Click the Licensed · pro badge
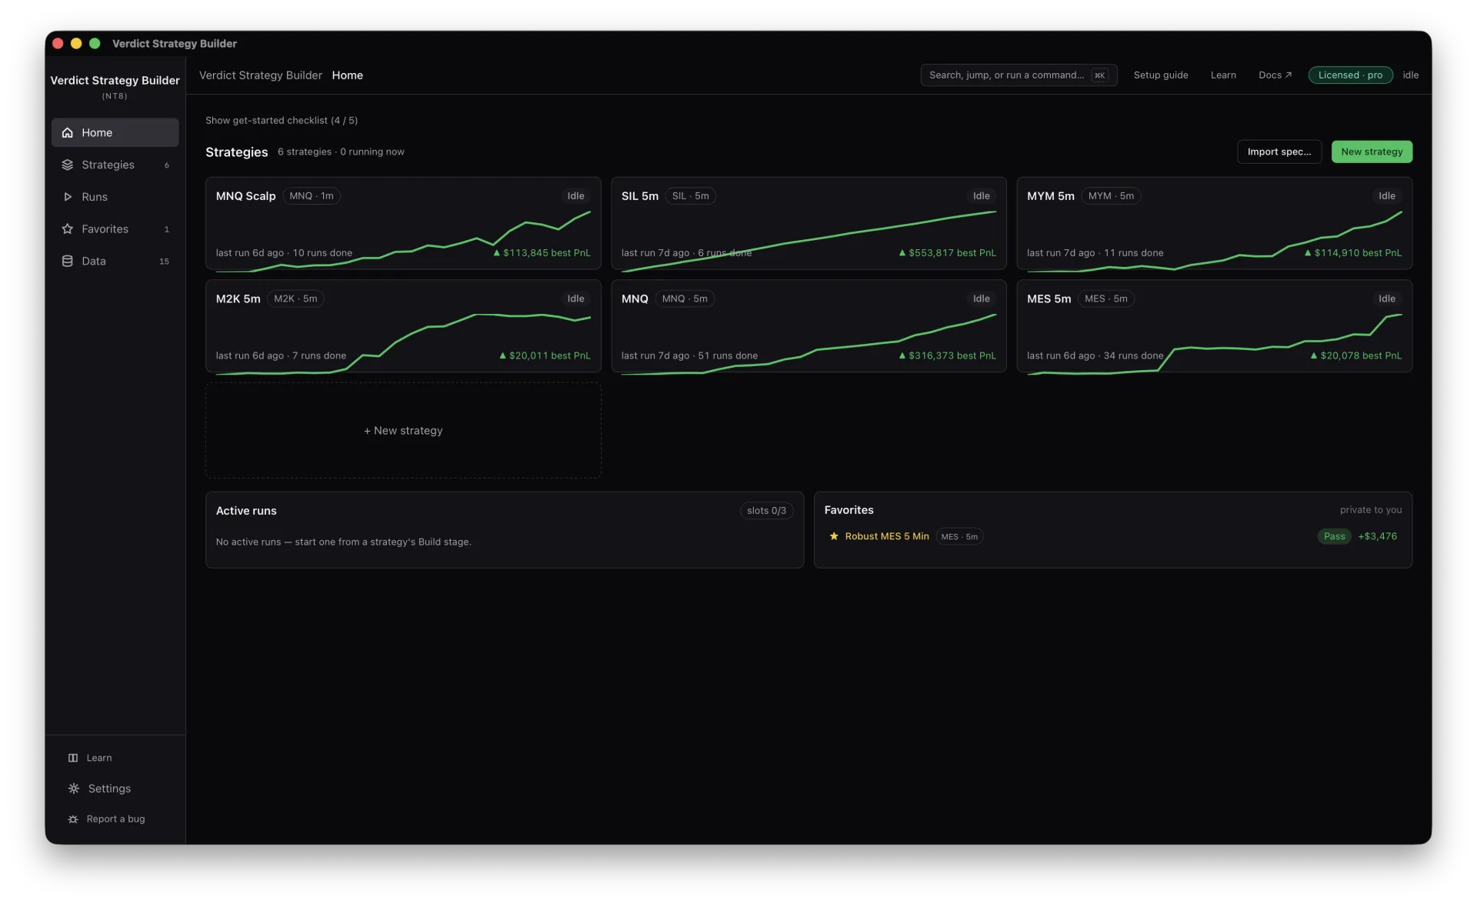Screen dimensions: 1477x904 coord(1350,75)
